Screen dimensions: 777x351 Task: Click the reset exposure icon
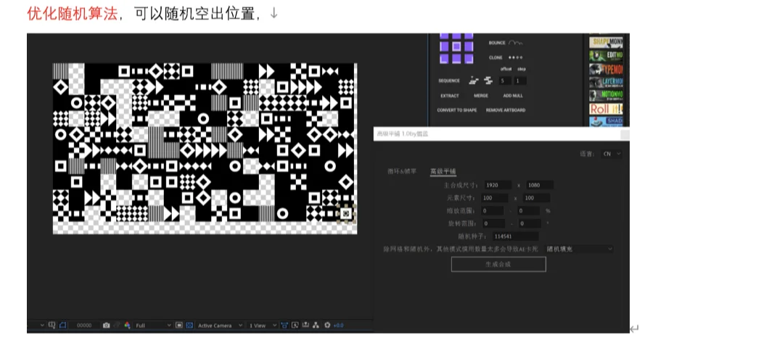[x=327, y=326]
